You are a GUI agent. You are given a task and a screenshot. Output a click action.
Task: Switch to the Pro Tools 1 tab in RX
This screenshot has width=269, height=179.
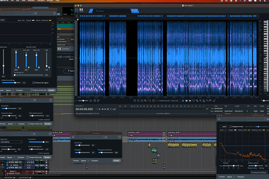click(100, 11)
